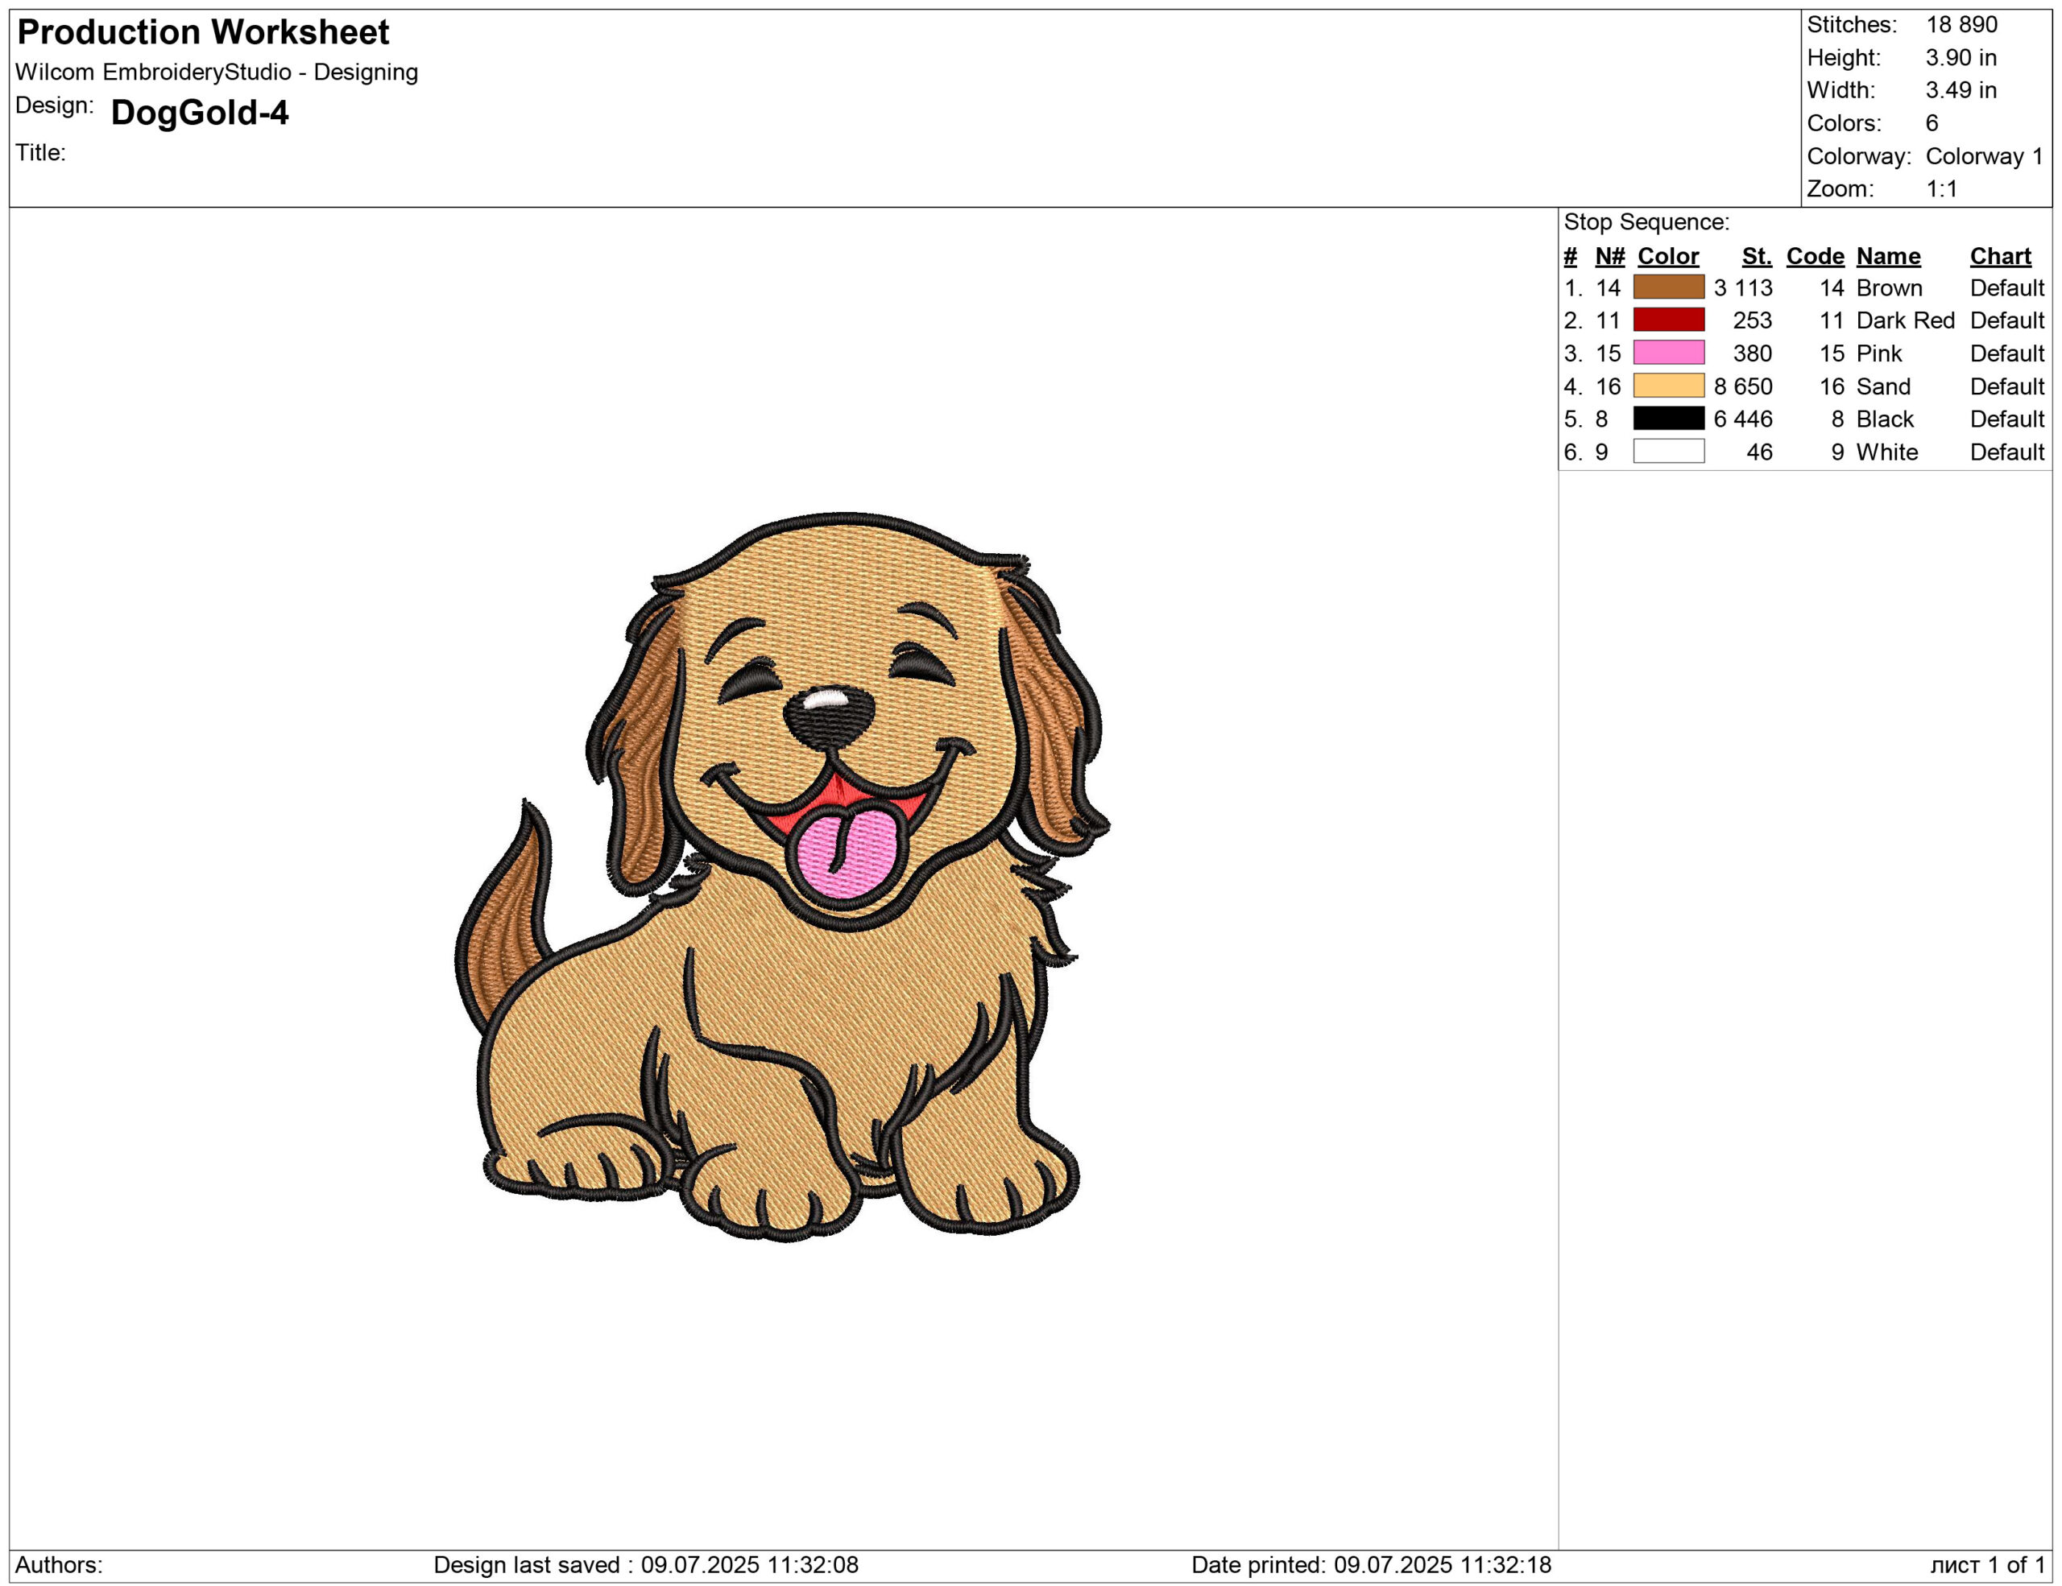Click the Black color swatch
The height and width of the screenshot is (1586, 2062).
1668,418
